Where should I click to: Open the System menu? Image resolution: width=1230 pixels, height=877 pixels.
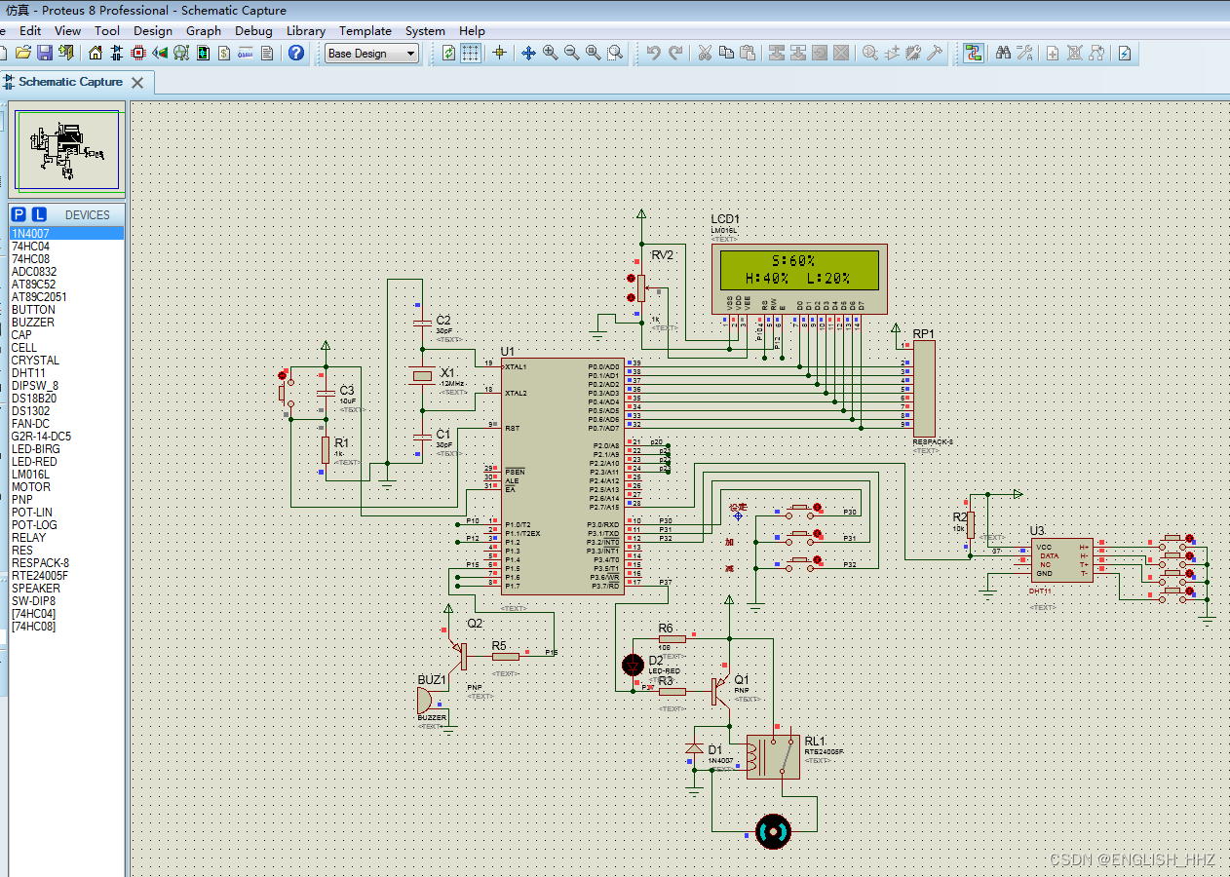click(425, 30)
